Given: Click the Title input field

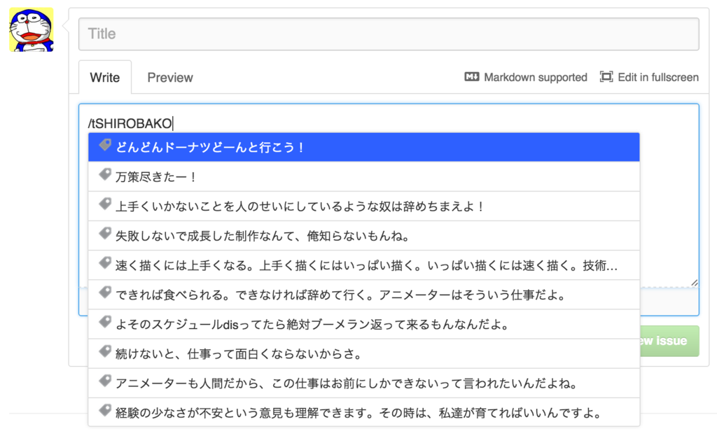Looking at the screenshot, I should click(x=389, y=34).
